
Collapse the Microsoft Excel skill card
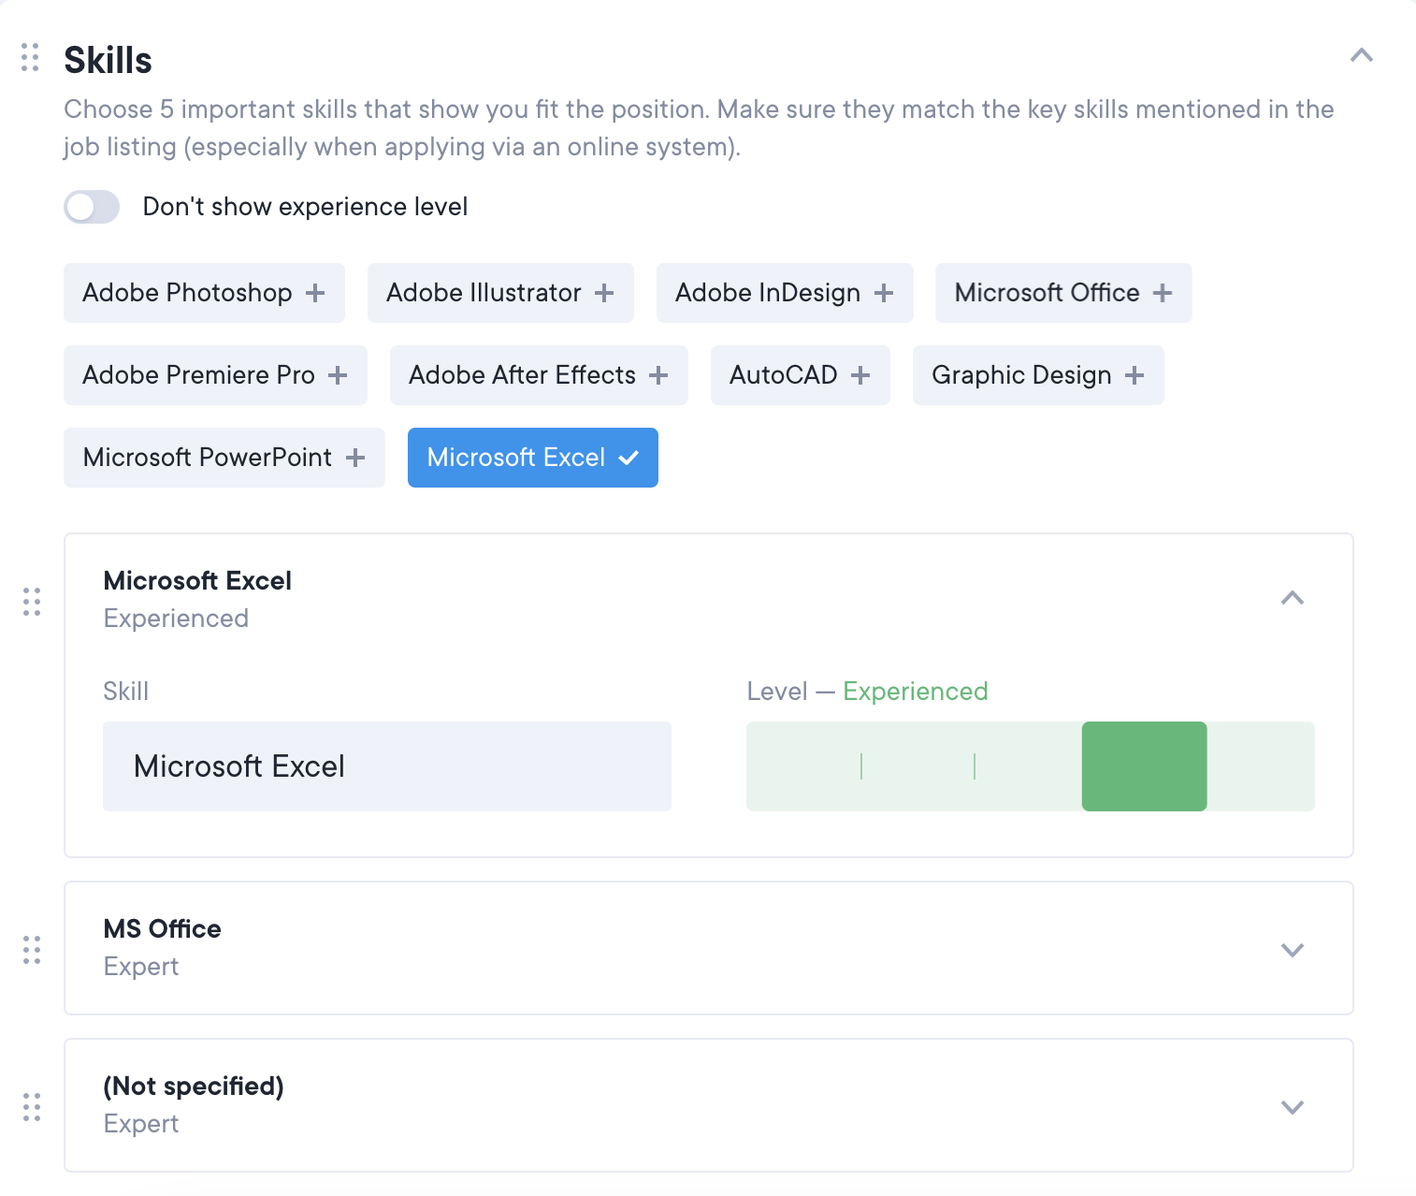[x=1292, y=598]
